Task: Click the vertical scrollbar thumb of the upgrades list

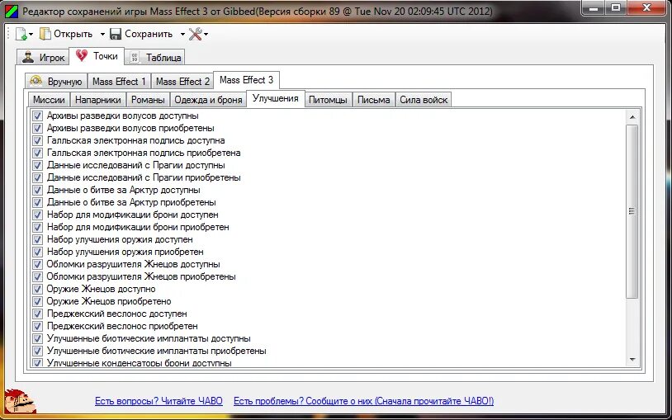Action: [632, 211]
